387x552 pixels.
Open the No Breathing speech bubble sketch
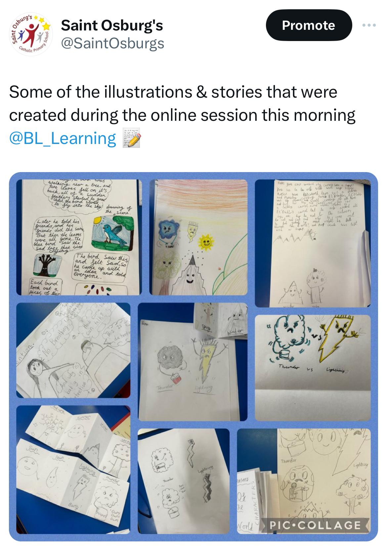tap(73, 350)
